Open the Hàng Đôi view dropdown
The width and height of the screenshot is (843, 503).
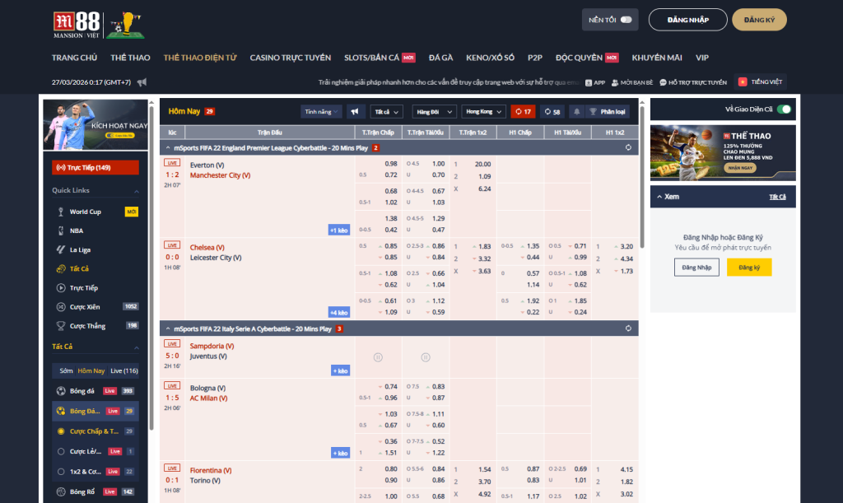click(435, 112)
